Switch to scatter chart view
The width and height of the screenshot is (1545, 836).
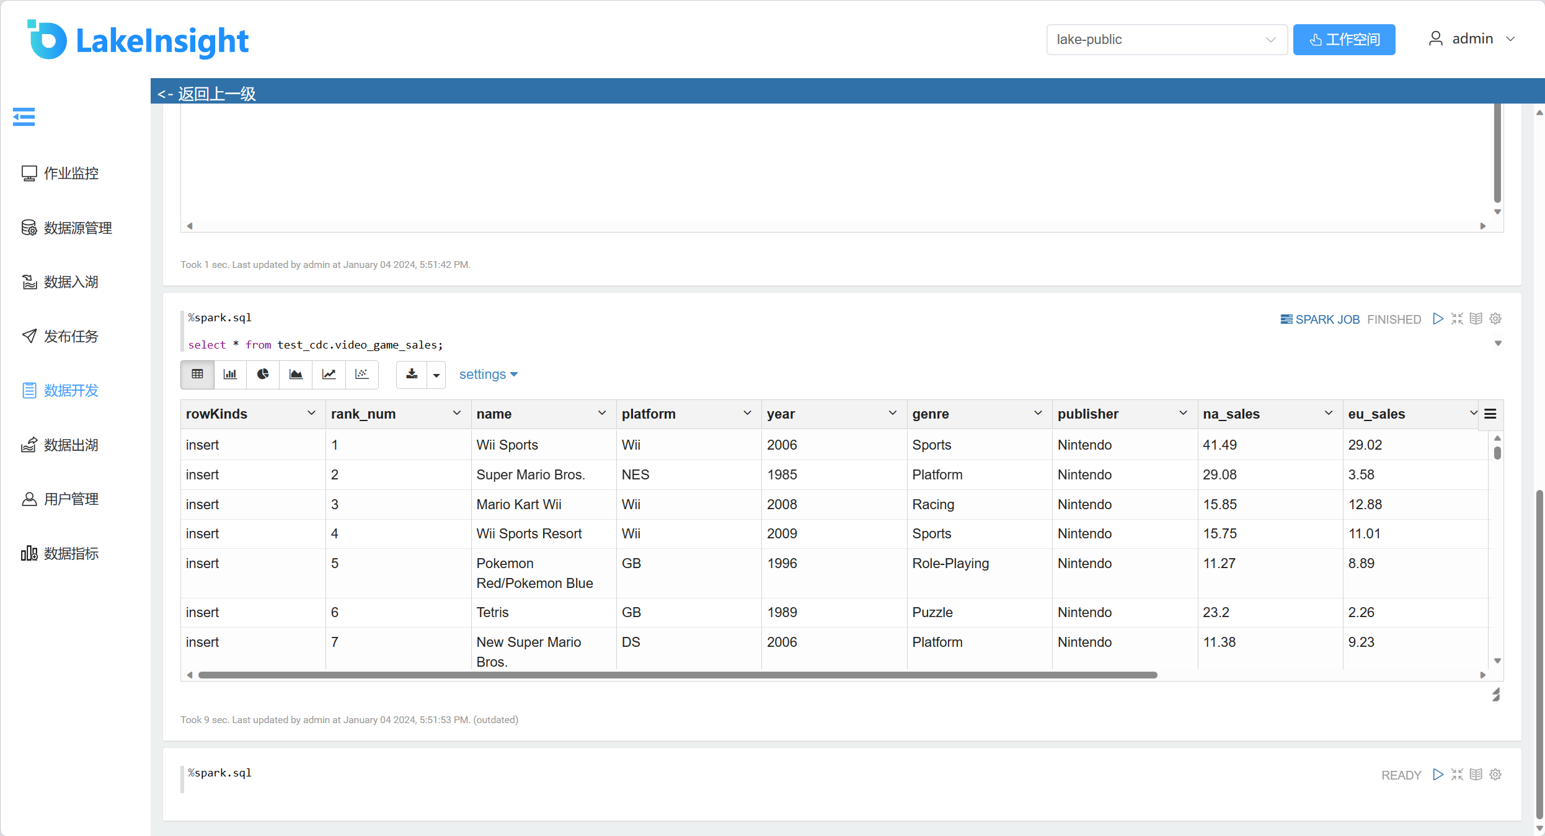pos(361,374)
